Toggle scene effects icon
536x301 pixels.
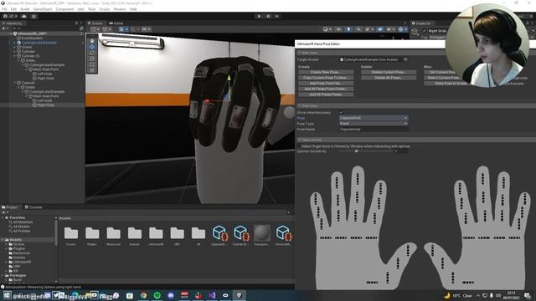[x=368, y=29]
